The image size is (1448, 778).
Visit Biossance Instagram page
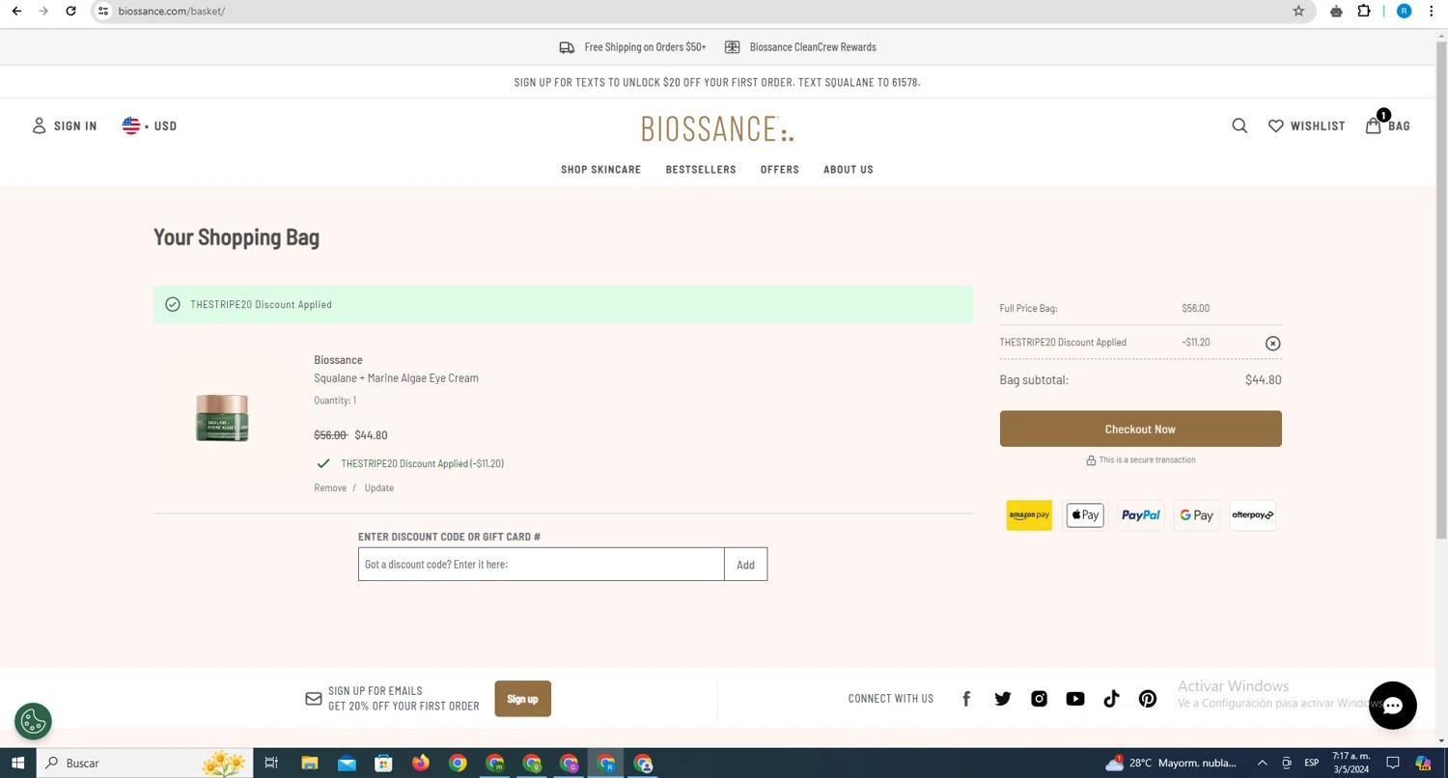[x=1039, y=699]
